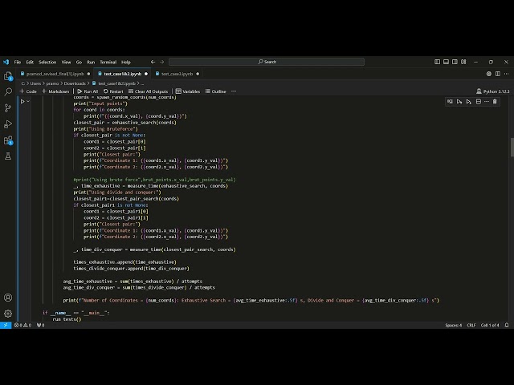
Task: Toggle the bottom panel layout icon
Action: (447, 62)
